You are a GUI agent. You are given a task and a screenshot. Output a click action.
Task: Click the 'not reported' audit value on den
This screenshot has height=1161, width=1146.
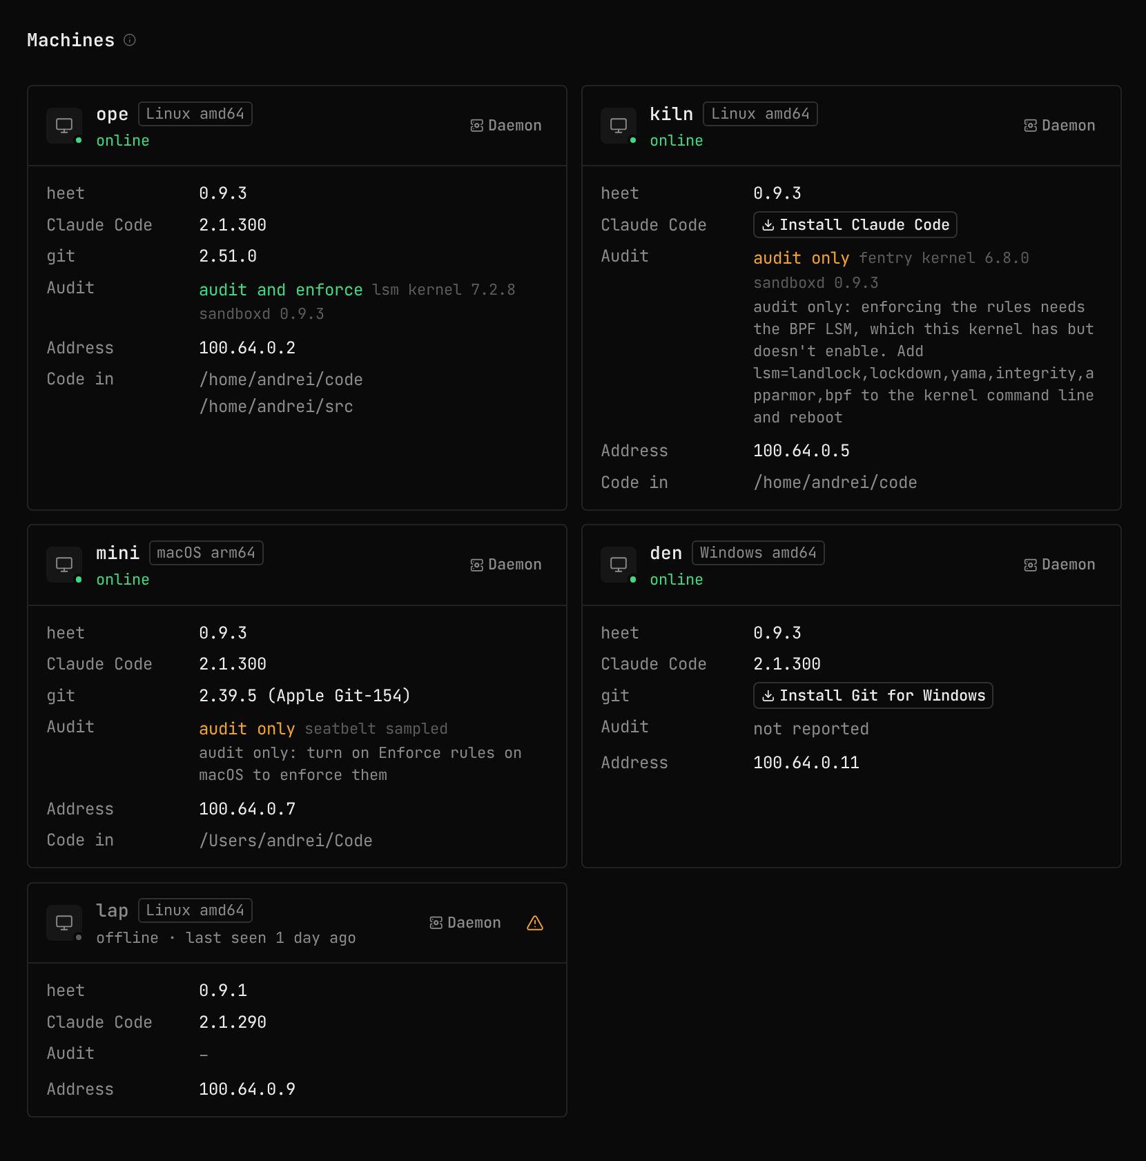[x=811, y=729]
